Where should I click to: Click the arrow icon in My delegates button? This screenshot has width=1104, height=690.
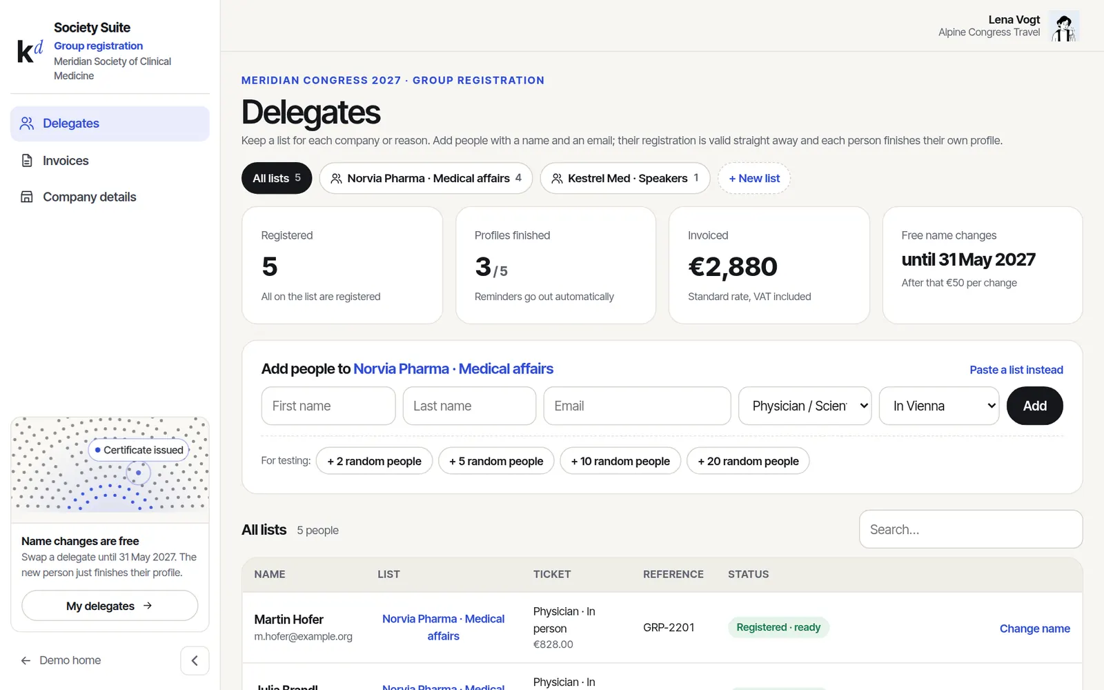click(148, 606)
